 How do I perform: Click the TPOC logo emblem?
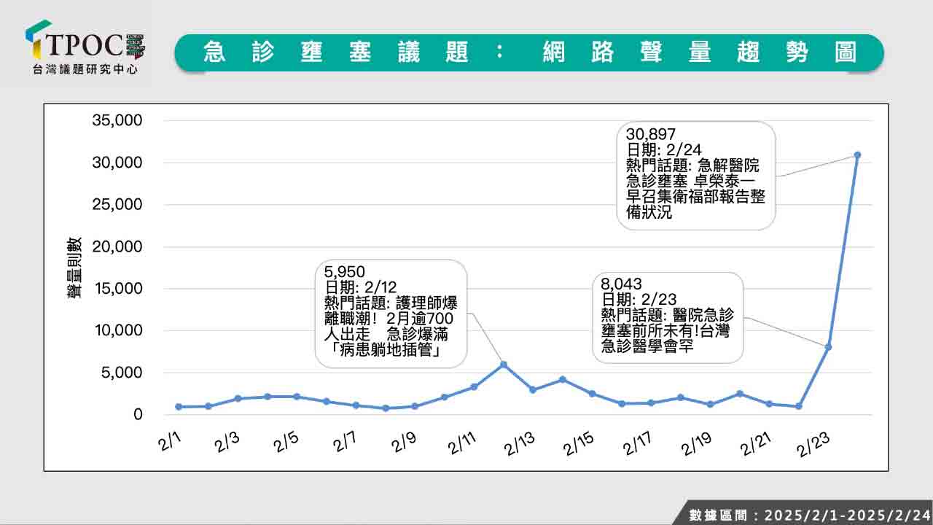click(38, 38)
